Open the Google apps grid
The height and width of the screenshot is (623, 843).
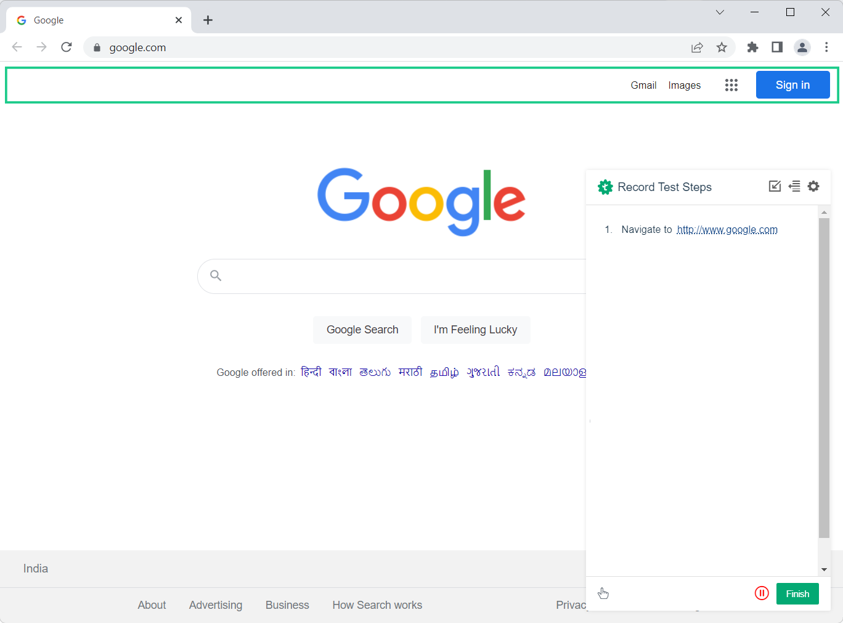pos(731,85)
